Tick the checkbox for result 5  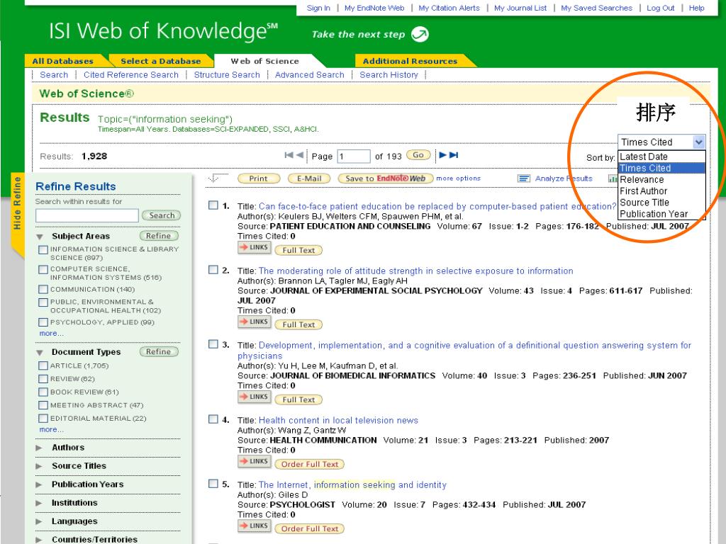tap(213, 483)
